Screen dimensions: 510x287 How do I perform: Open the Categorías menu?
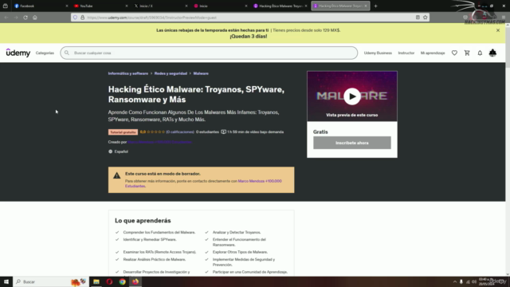point(45,53)
